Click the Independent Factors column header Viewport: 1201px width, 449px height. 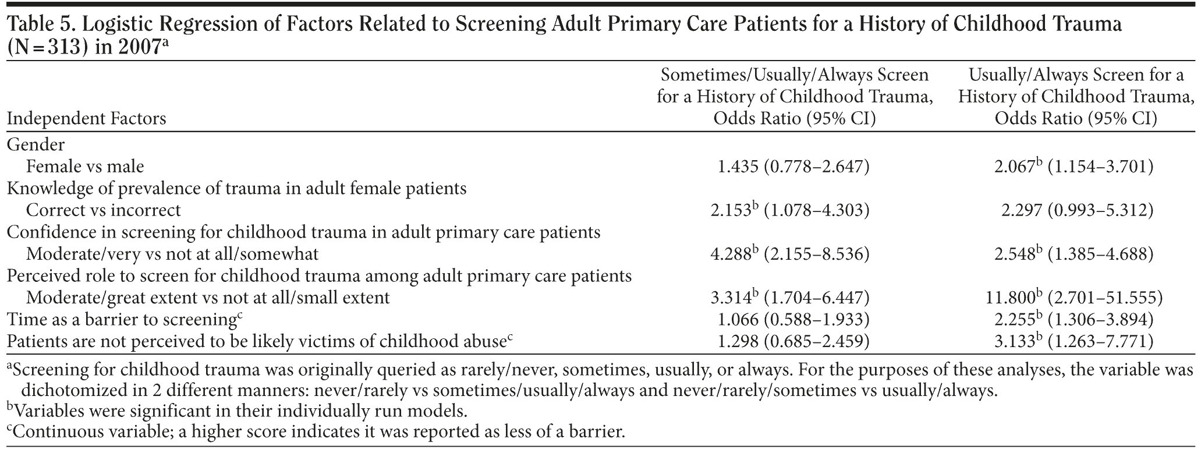point(86,119)
